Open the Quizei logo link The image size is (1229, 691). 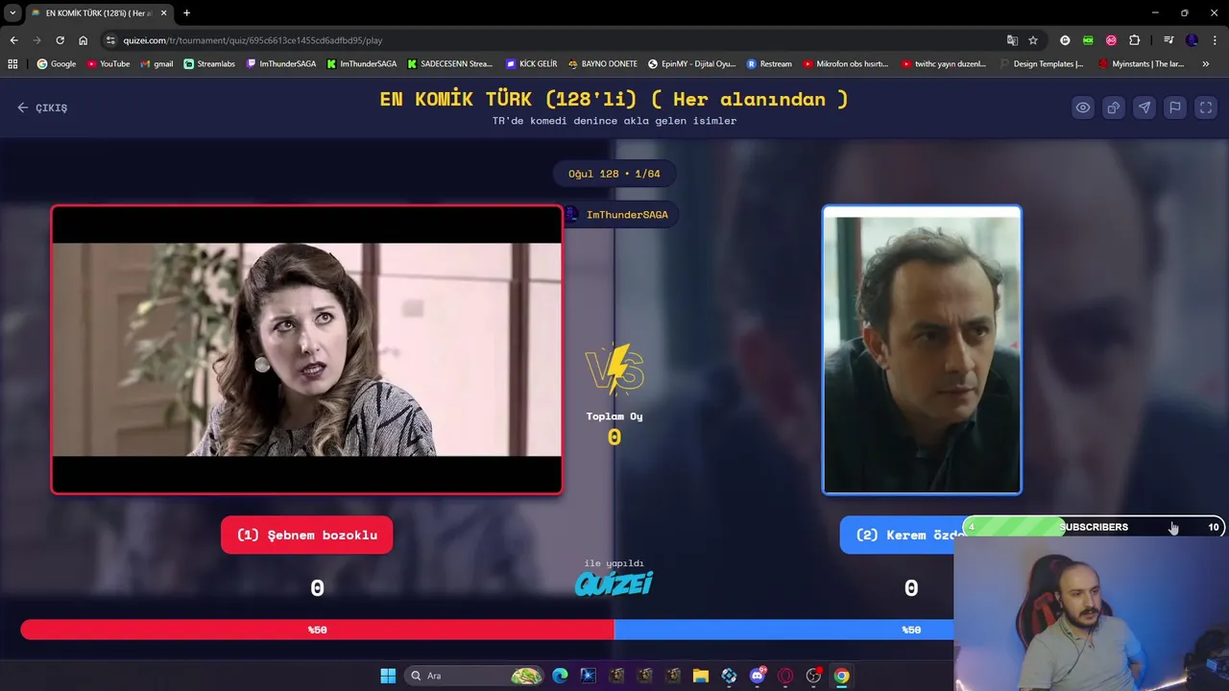[x=614, y=583]
